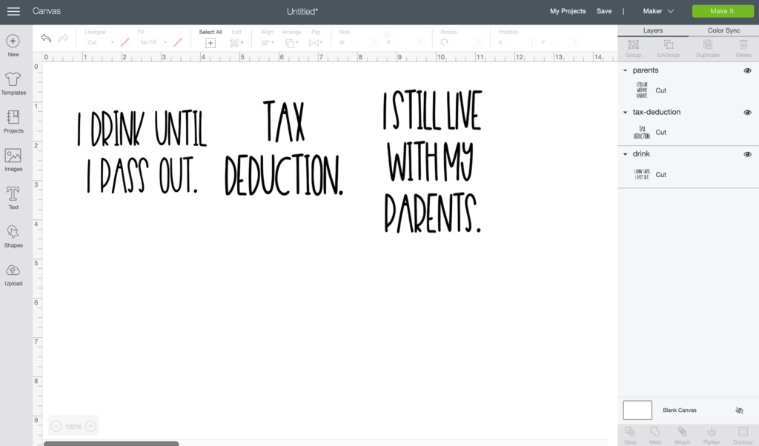Open My Projects
Screen dimensions: 759x446
[568, 11]
